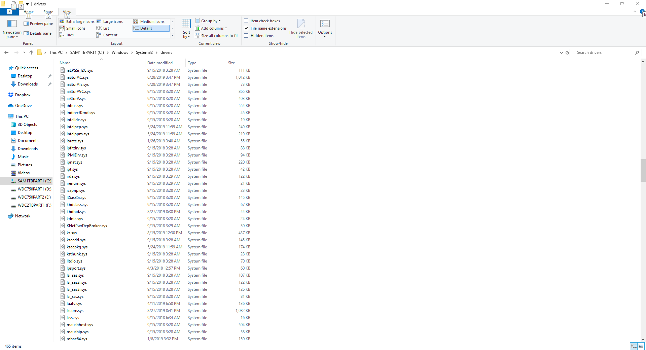Click the vertical scrollbar thumb
Image resolution: width=646 pixels, height=350 pixels.
643,170
